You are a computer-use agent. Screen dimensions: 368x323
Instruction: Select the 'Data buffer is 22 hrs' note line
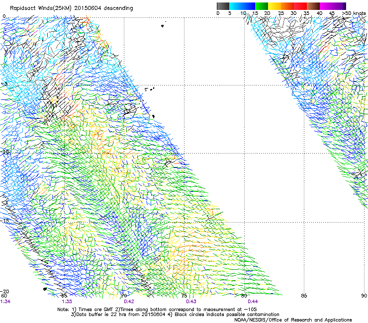(175, 315)
